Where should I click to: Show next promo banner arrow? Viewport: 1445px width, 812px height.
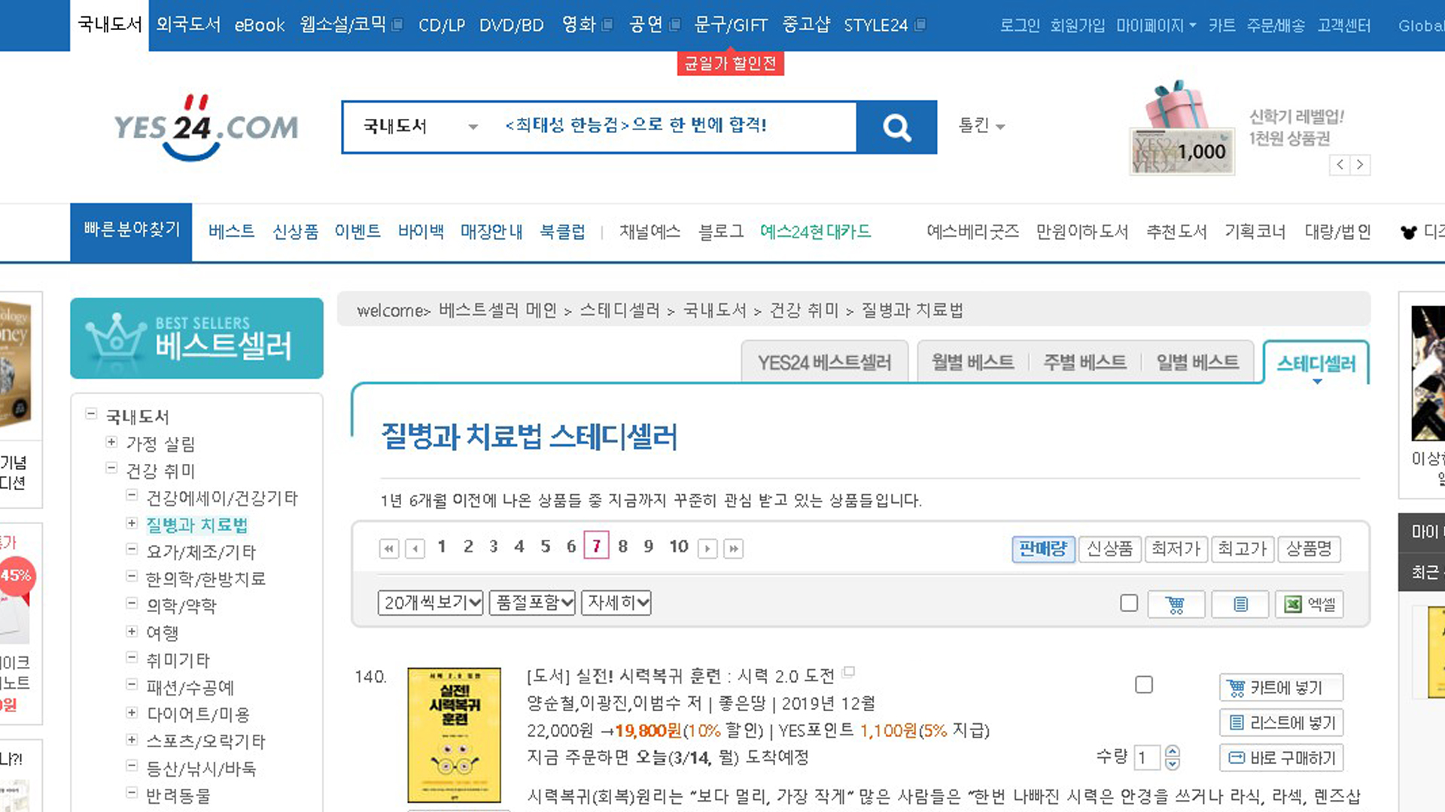point(1360,165)
